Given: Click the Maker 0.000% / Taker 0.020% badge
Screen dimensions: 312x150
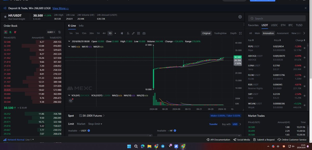Looking at the screenshot, I should point(225,116).
